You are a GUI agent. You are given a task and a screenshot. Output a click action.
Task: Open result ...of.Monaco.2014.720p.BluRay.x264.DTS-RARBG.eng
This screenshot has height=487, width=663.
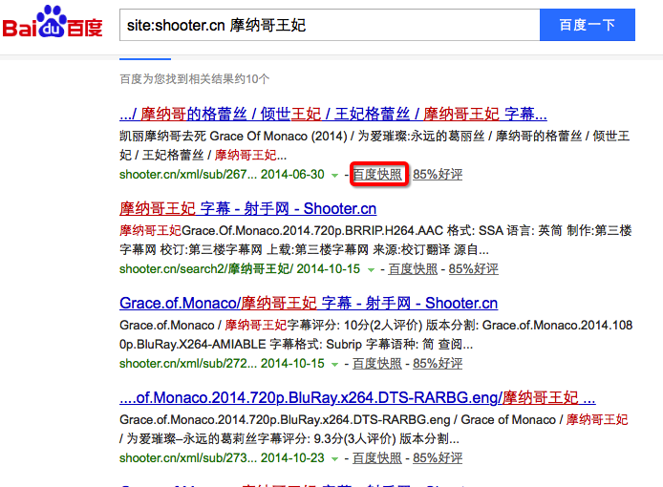357,398
